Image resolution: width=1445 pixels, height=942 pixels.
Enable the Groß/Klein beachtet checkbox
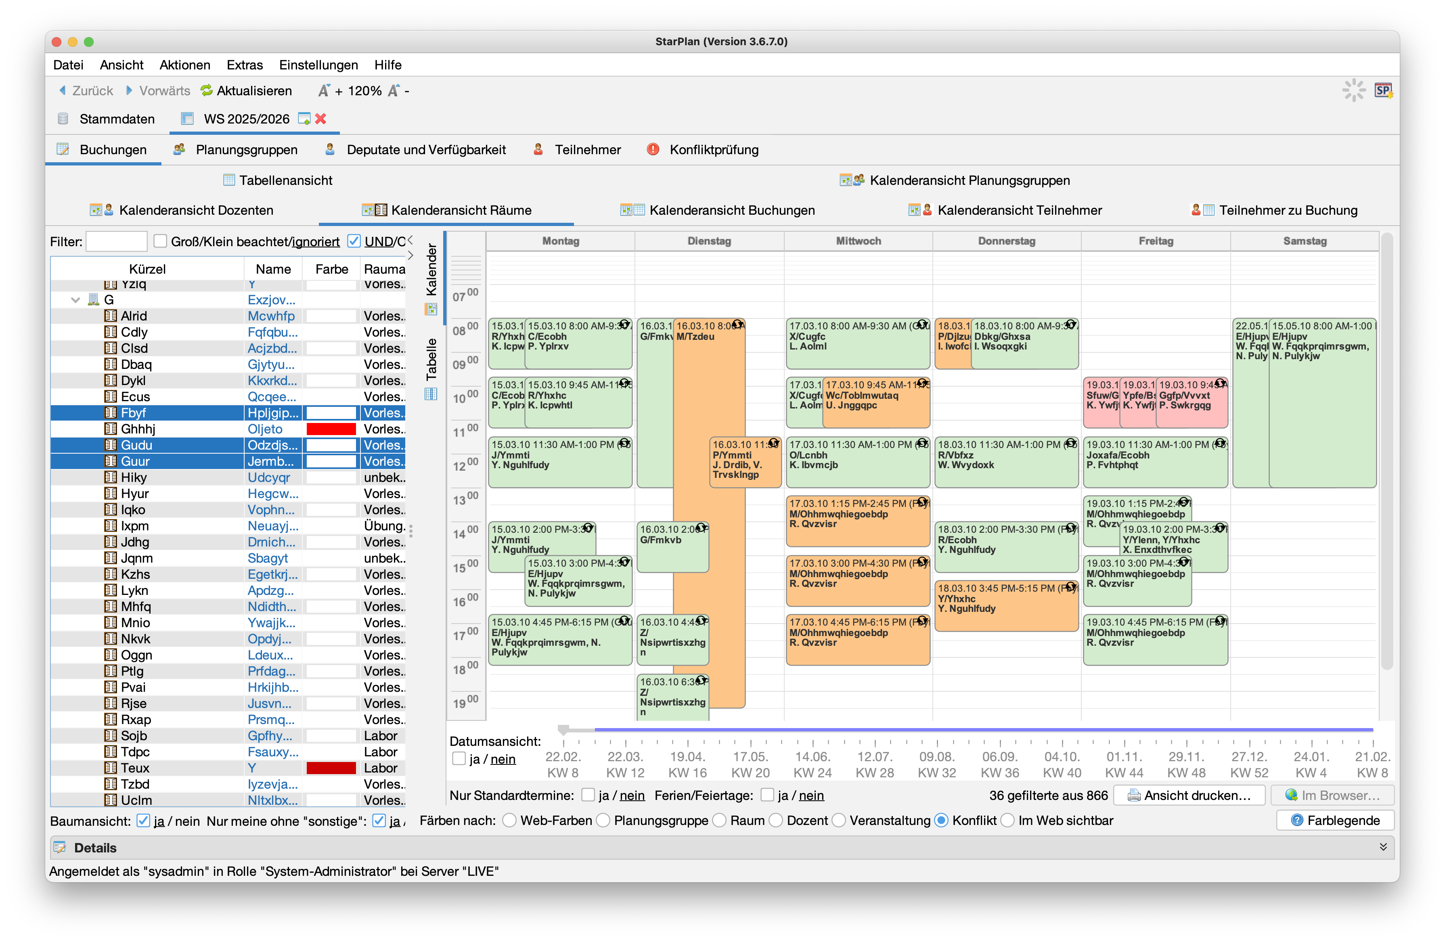tap(160, 242)
